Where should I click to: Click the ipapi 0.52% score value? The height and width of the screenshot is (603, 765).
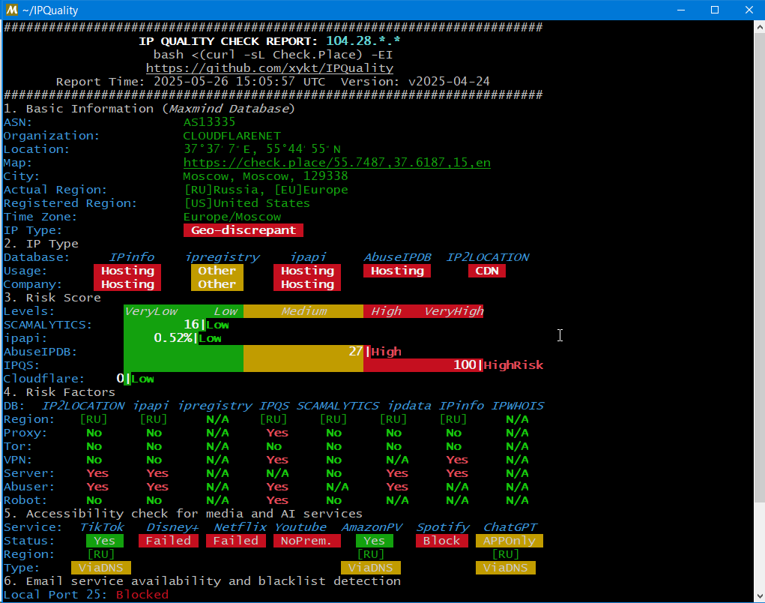173,338
